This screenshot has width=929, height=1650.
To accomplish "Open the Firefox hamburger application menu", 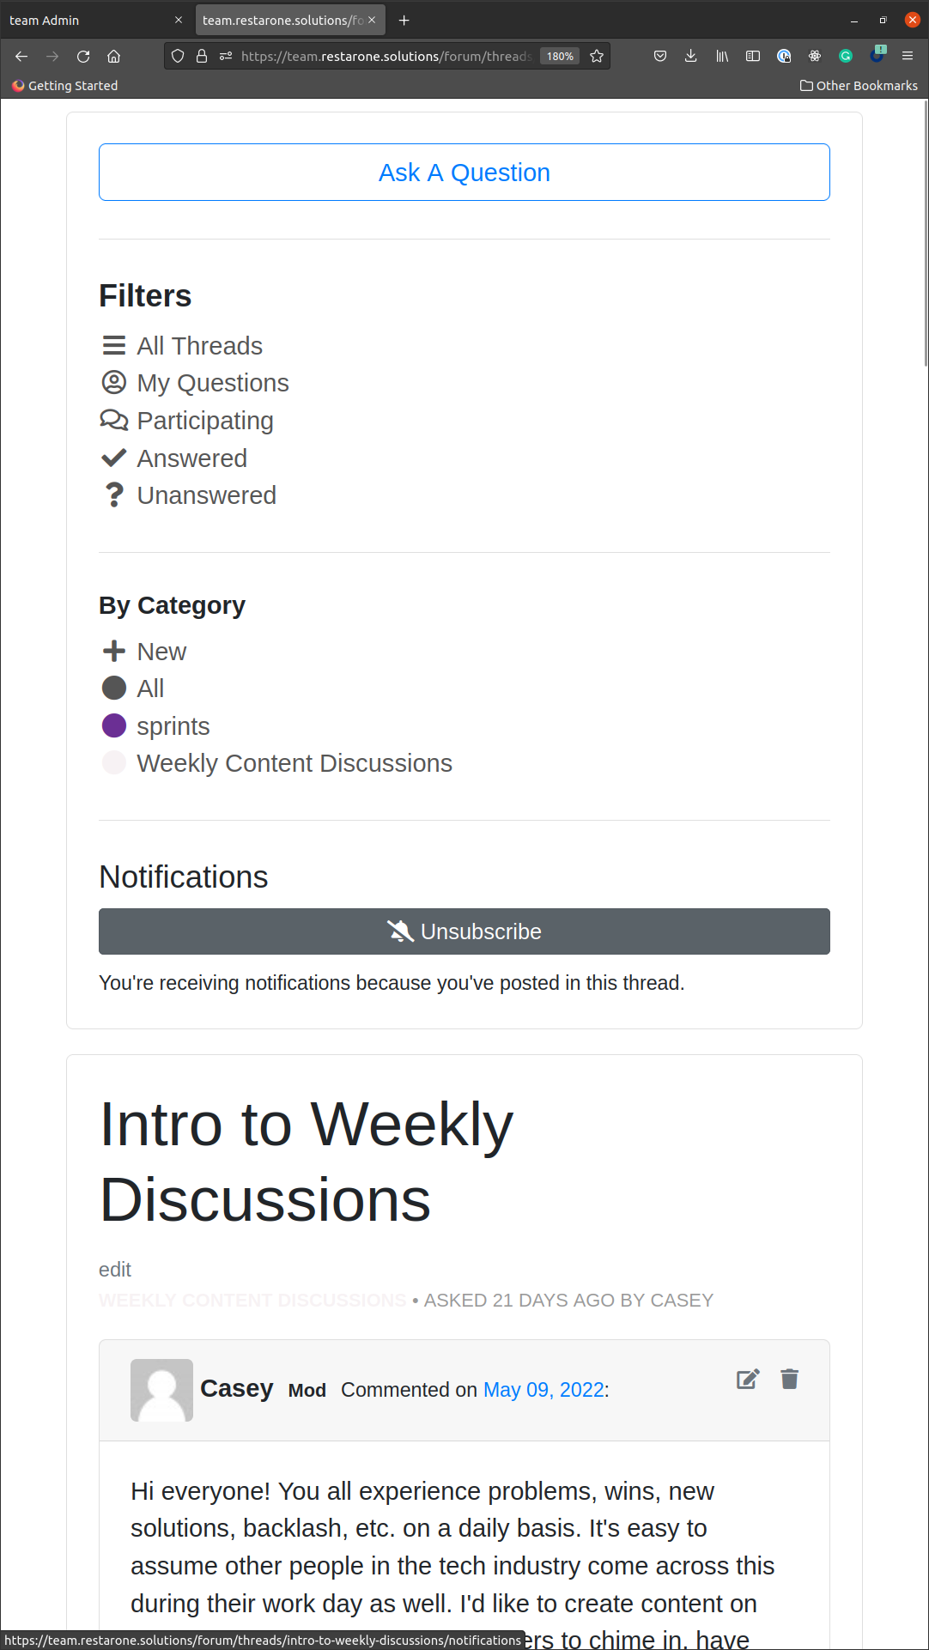I will pos(907,56).
